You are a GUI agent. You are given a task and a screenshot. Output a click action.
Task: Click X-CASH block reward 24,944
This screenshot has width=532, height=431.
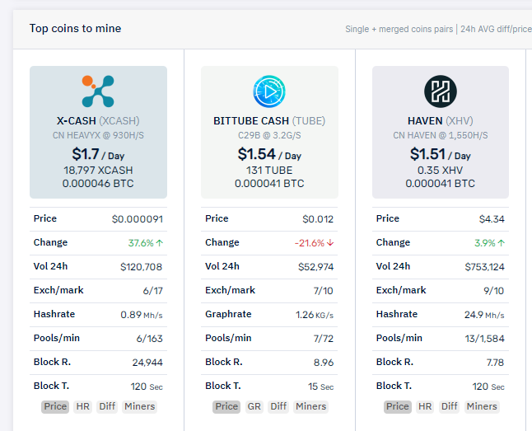(147, 363)
